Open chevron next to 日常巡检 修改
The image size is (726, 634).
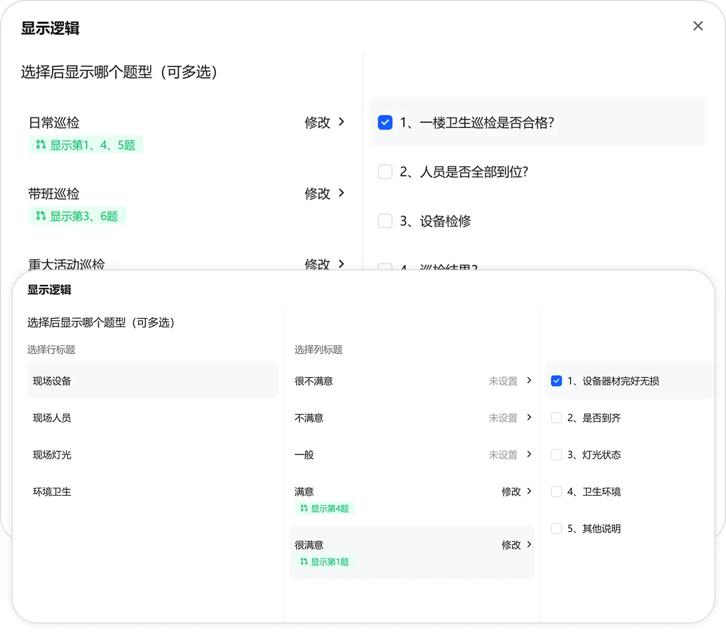point(341,122)
